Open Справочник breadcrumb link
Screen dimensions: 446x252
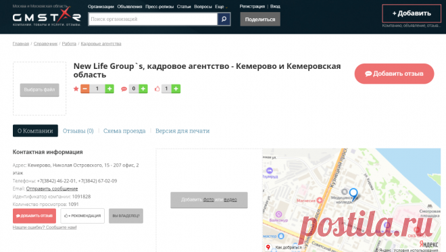(x=45, y=43)
